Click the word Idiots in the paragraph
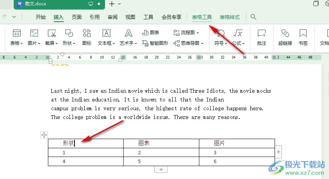Viewport: 329px width, 179px height. click(215, 91)
